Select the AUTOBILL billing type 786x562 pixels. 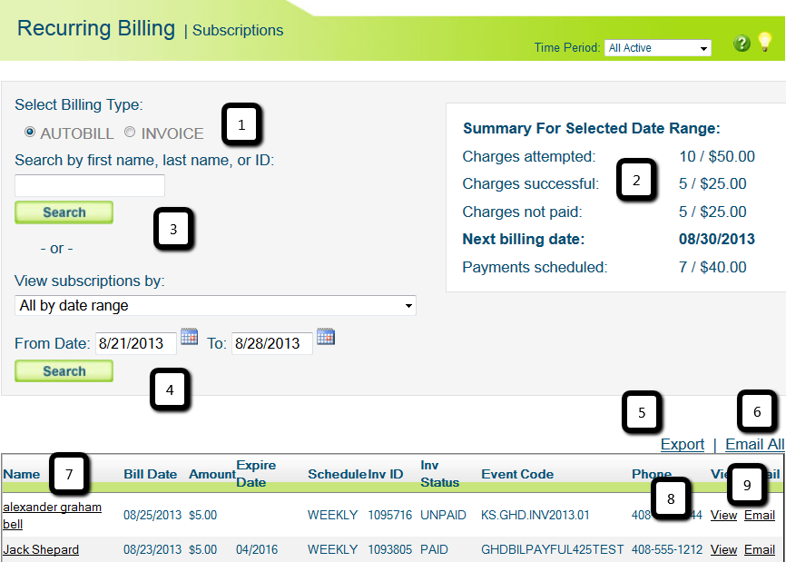pyautogui.click(x=30, y=133)
